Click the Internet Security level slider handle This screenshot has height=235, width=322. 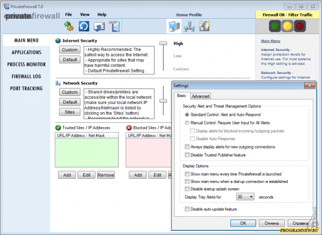click(163, 43)
